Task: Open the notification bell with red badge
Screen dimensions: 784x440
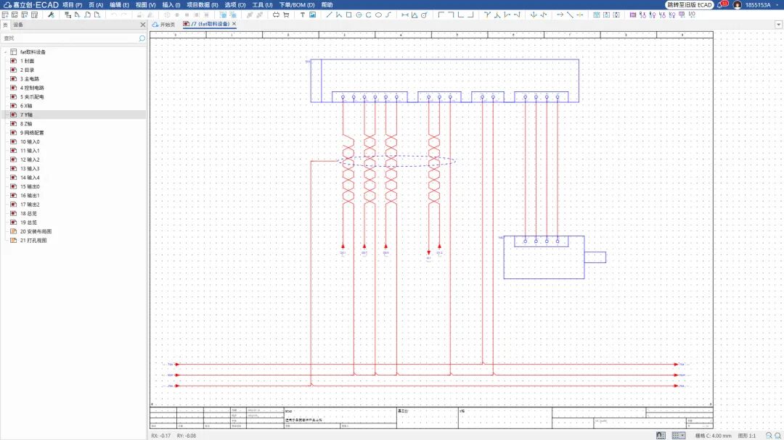Action: [721, 5]
